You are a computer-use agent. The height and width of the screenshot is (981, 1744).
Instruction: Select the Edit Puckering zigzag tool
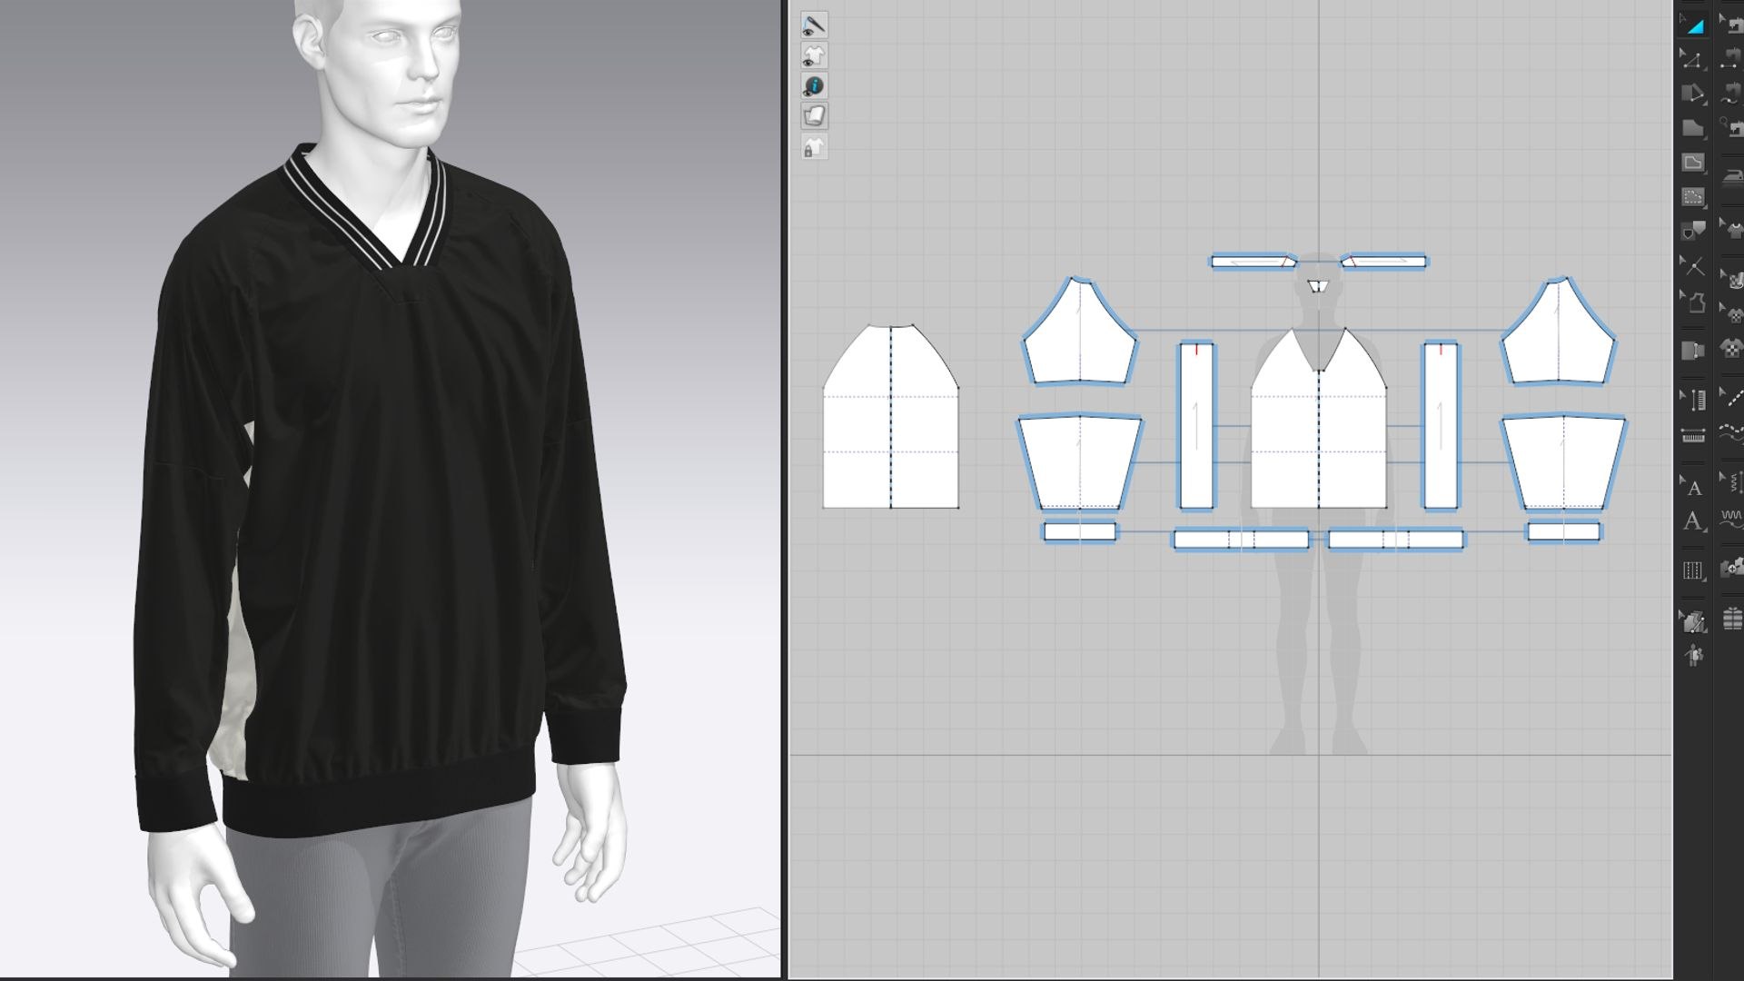[1732, 481]
